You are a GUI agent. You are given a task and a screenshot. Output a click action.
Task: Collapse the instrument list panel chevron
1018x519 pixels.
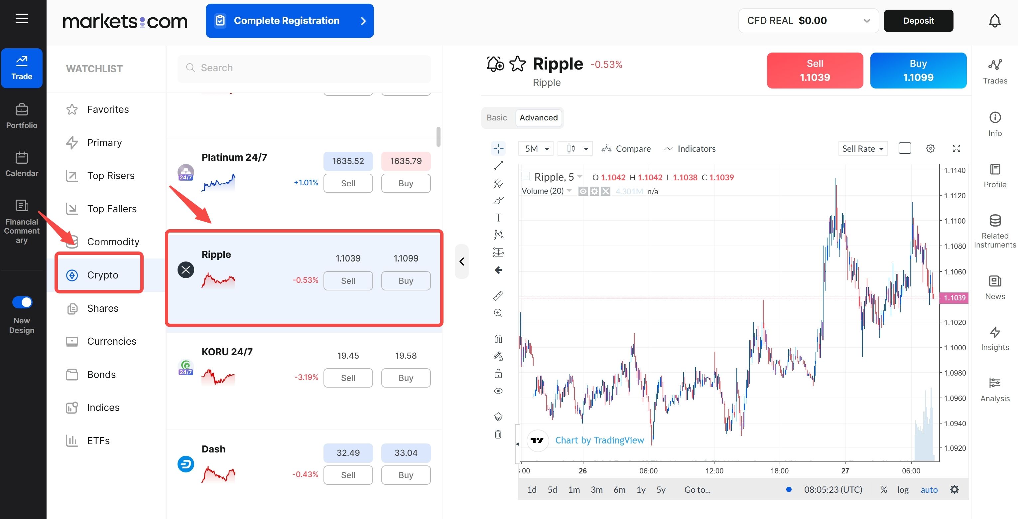(461, 261)
